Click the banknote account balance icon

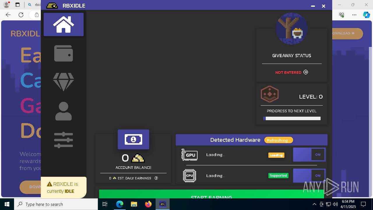coord(133,139)
